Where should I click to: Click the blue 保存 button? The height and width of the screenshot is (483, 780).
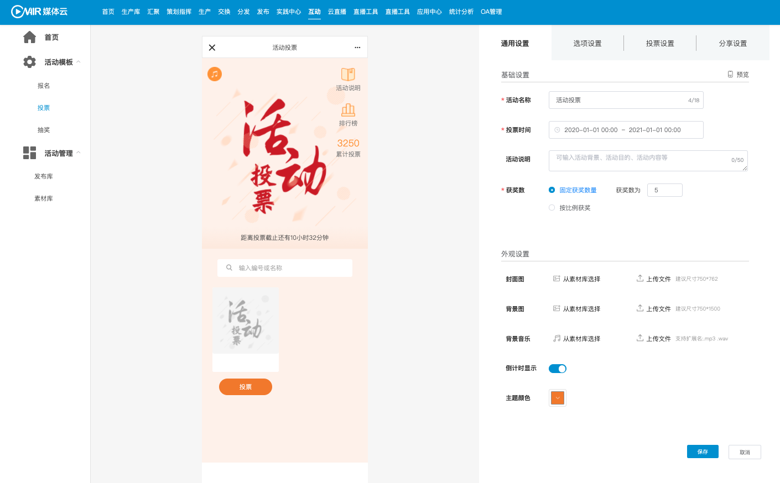coord(703,452)
